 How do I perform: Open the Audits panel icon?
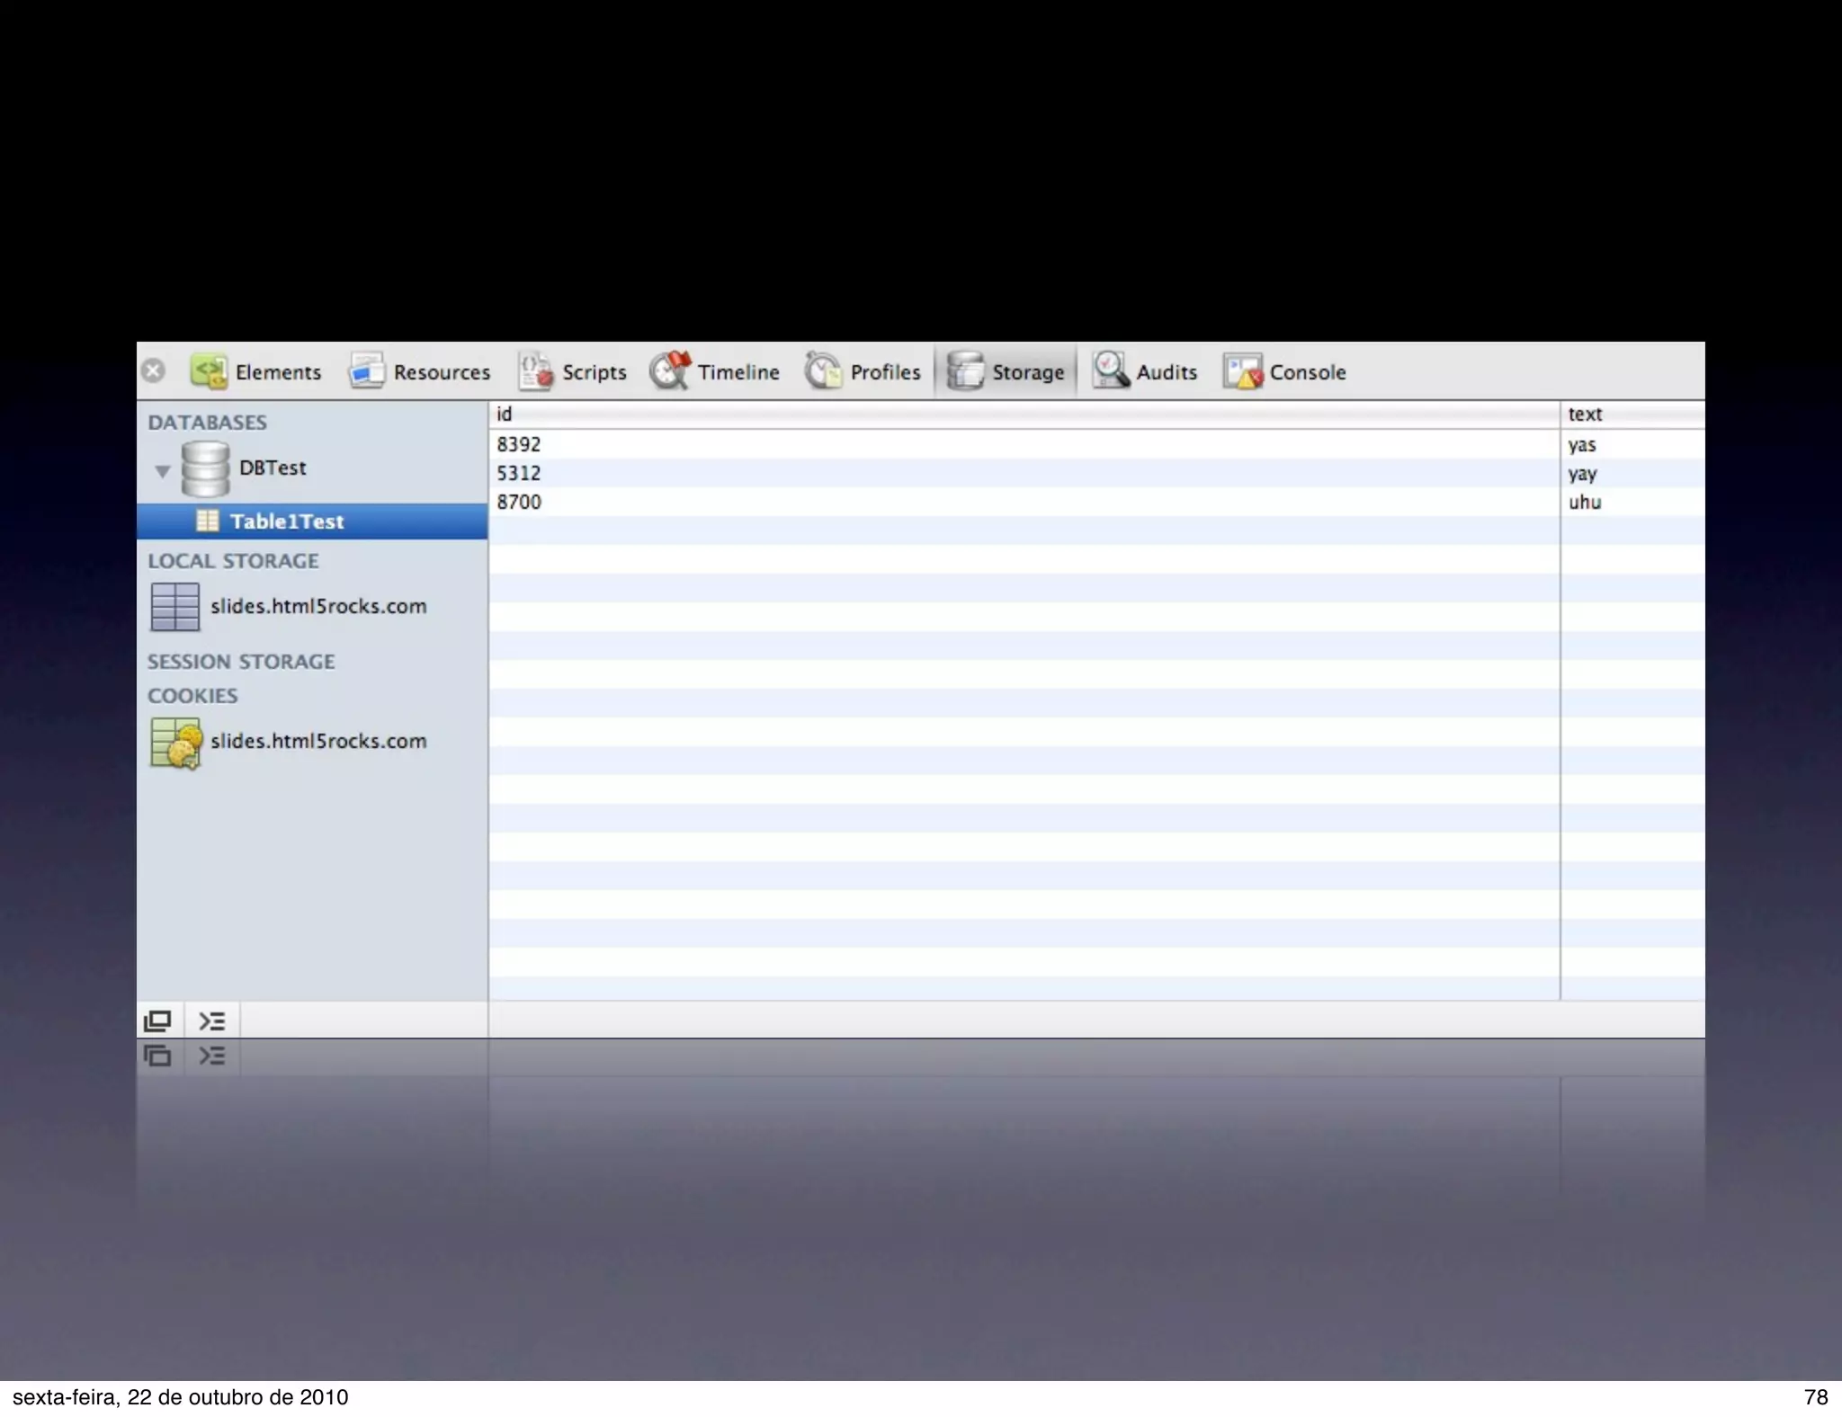1111,371
